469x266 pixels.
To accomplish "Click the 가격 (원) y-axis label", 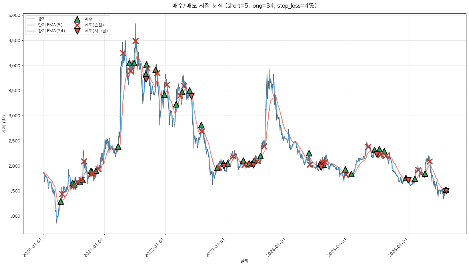I will click(x=4, y=124).
